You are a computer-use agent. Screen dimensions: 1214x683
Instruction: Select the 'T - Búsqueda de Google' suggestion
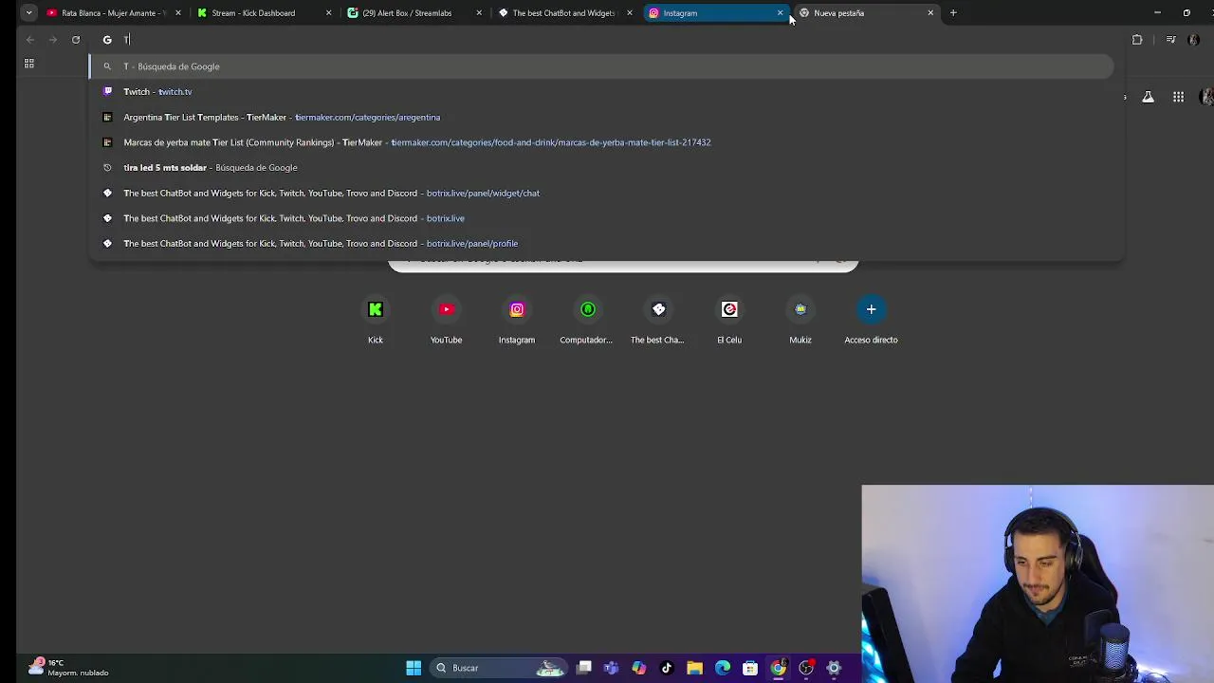[x=601, y=66]
